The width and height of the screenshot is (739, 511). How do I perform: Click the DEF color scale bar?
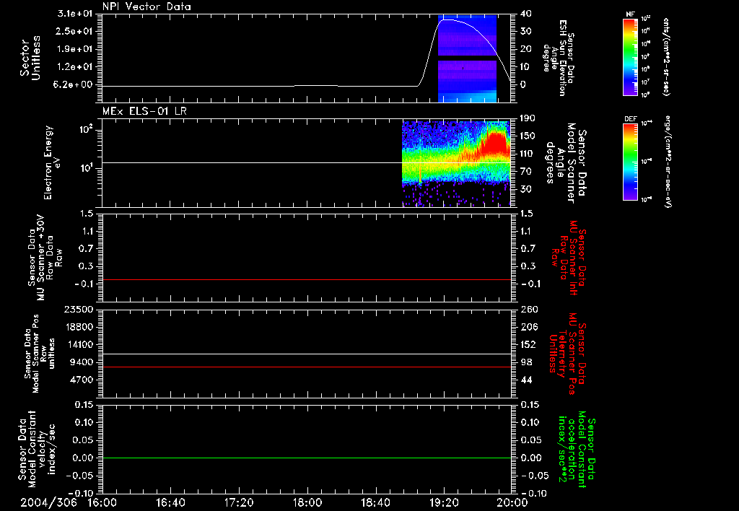(631, 161)
